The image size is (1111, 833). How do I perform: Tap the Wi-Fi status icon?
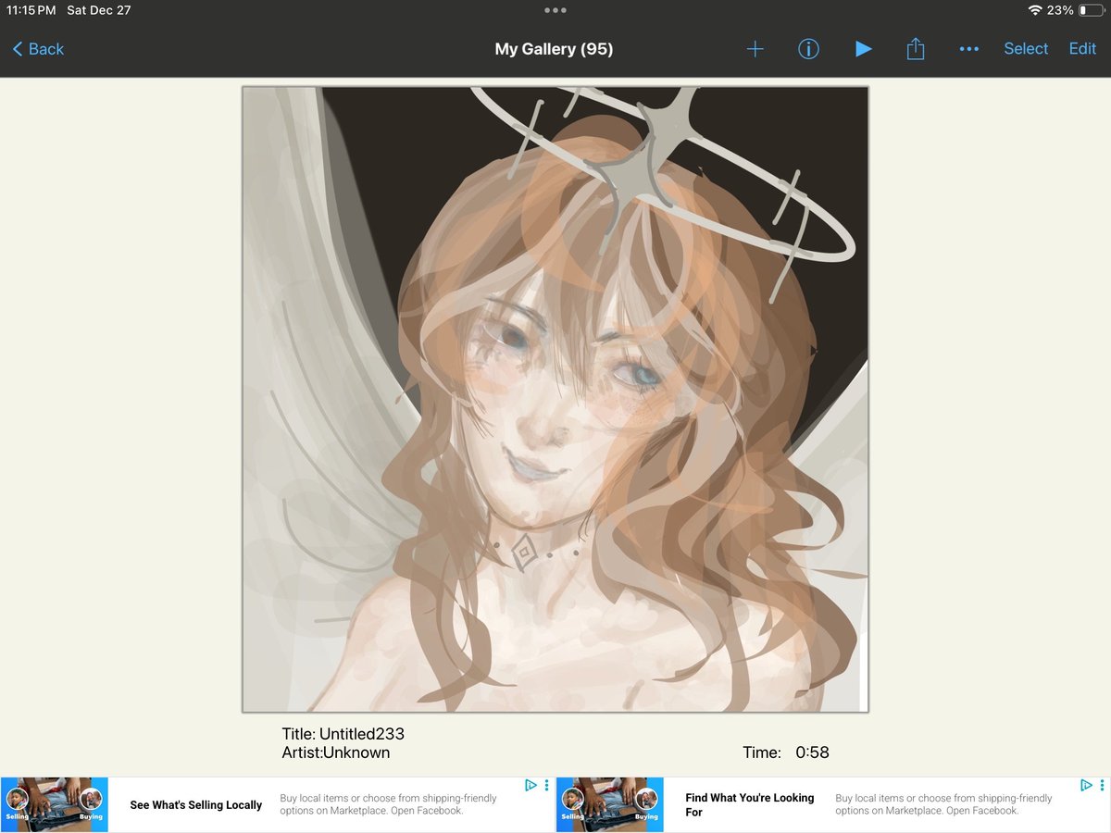1035,10
